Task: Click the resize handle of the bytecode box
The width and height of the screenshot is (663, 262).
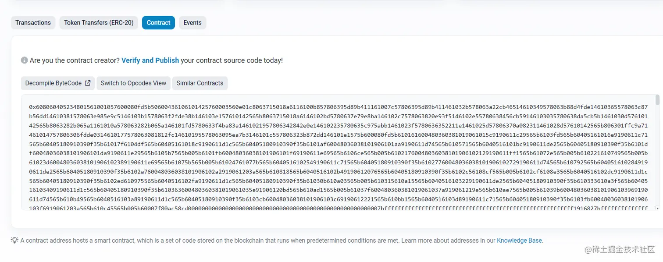Action: pyautogui.click(x=657, y=208)
